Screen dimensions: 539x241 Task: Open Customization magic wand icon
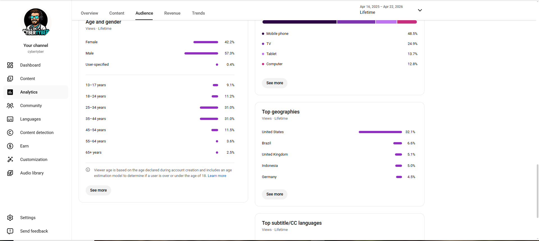click(x=10, y=160)
